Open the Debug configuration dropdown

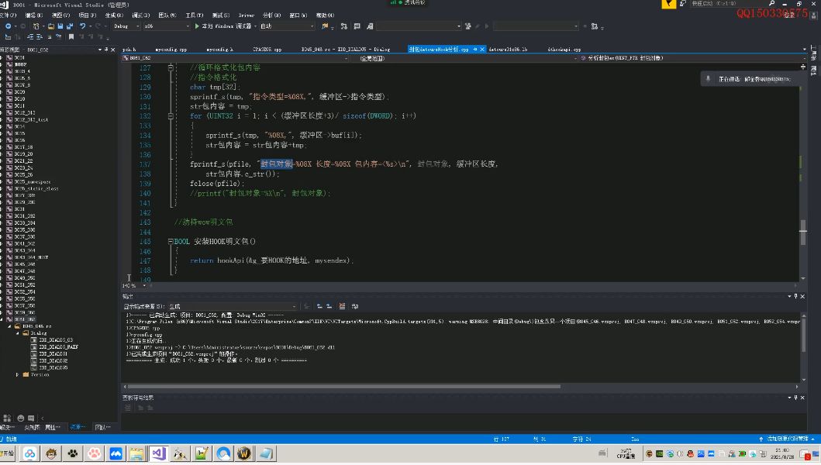point(126,26)
